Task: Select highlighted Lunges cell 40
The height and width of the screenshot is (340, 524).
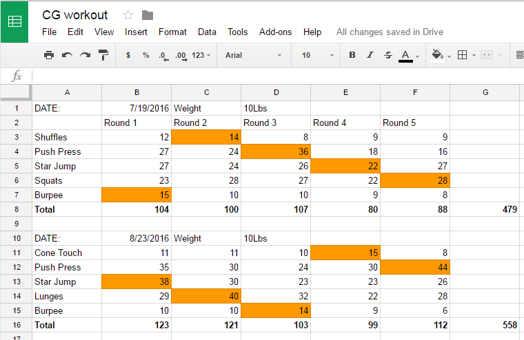Action: 206,296
